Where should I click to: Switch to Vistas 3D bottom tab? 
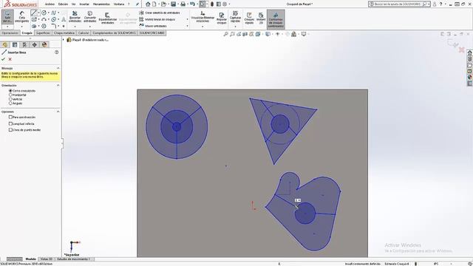pyautogui.click(x=46, y=259)
